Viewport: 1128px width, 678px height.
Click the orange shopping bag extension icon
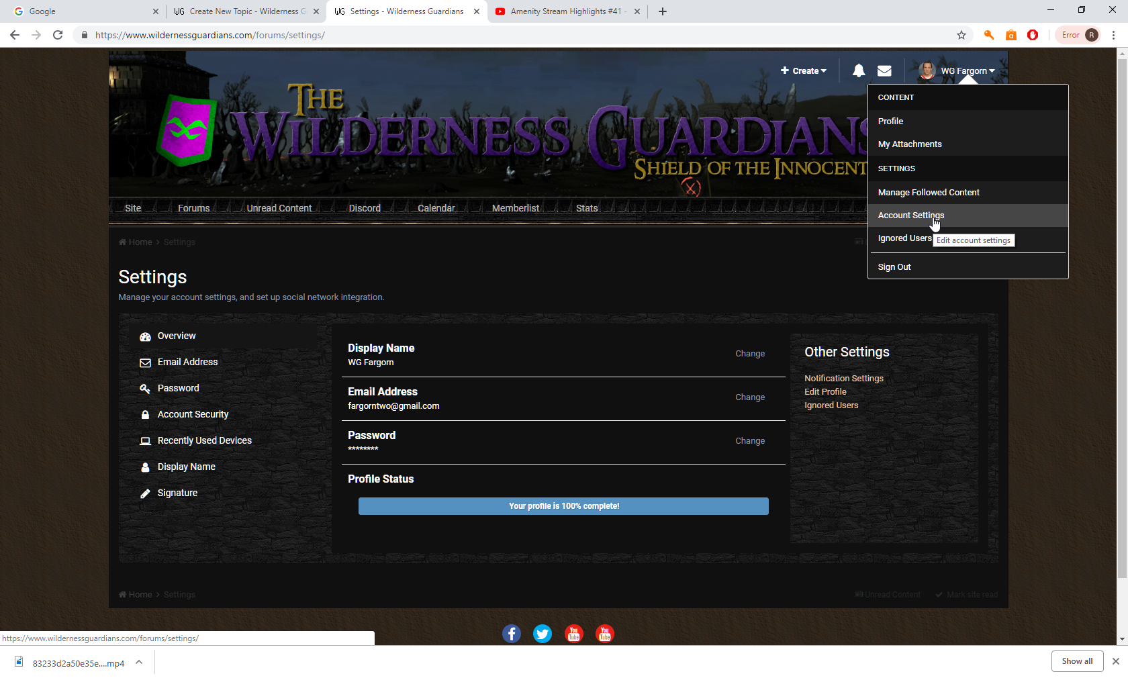tap(1011, 35)
